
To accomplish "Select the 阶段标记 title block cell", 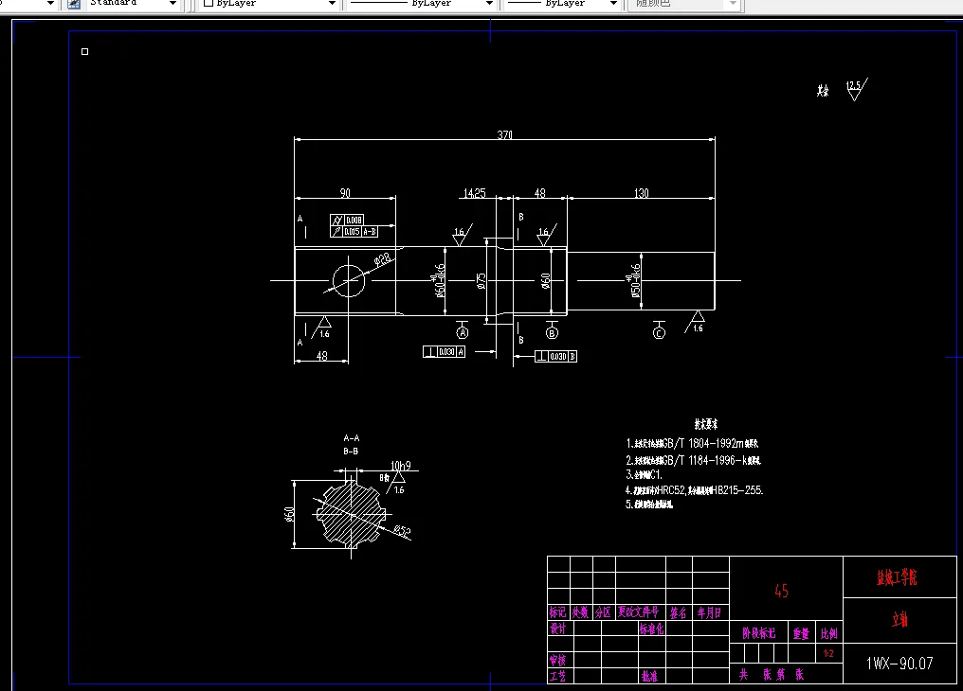I will point(758,633).
